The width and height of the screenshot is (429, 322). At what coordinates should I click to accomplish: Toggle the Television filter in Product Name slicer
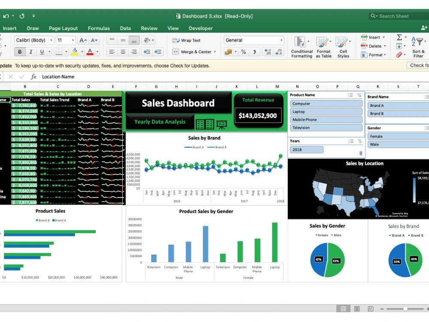tap(326, 128)
